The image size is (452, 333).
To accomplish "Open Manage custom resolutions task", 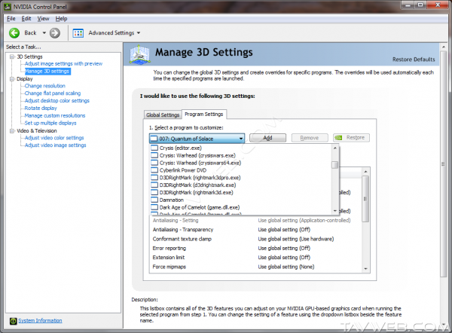I will [x=55, y=115].
